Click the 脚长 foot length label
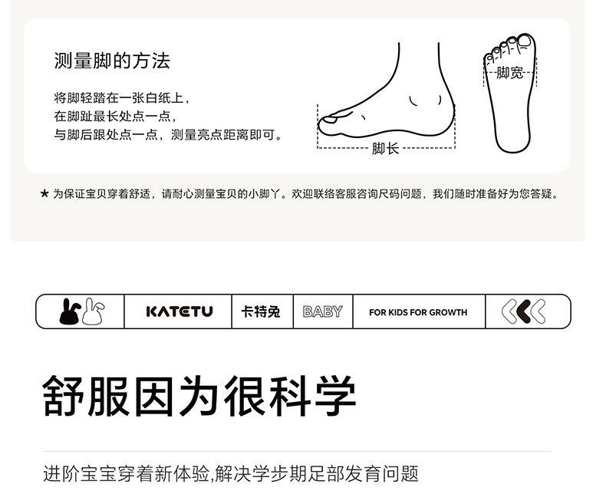The height and width of the screenshot is (494, 606). point(385,149)
